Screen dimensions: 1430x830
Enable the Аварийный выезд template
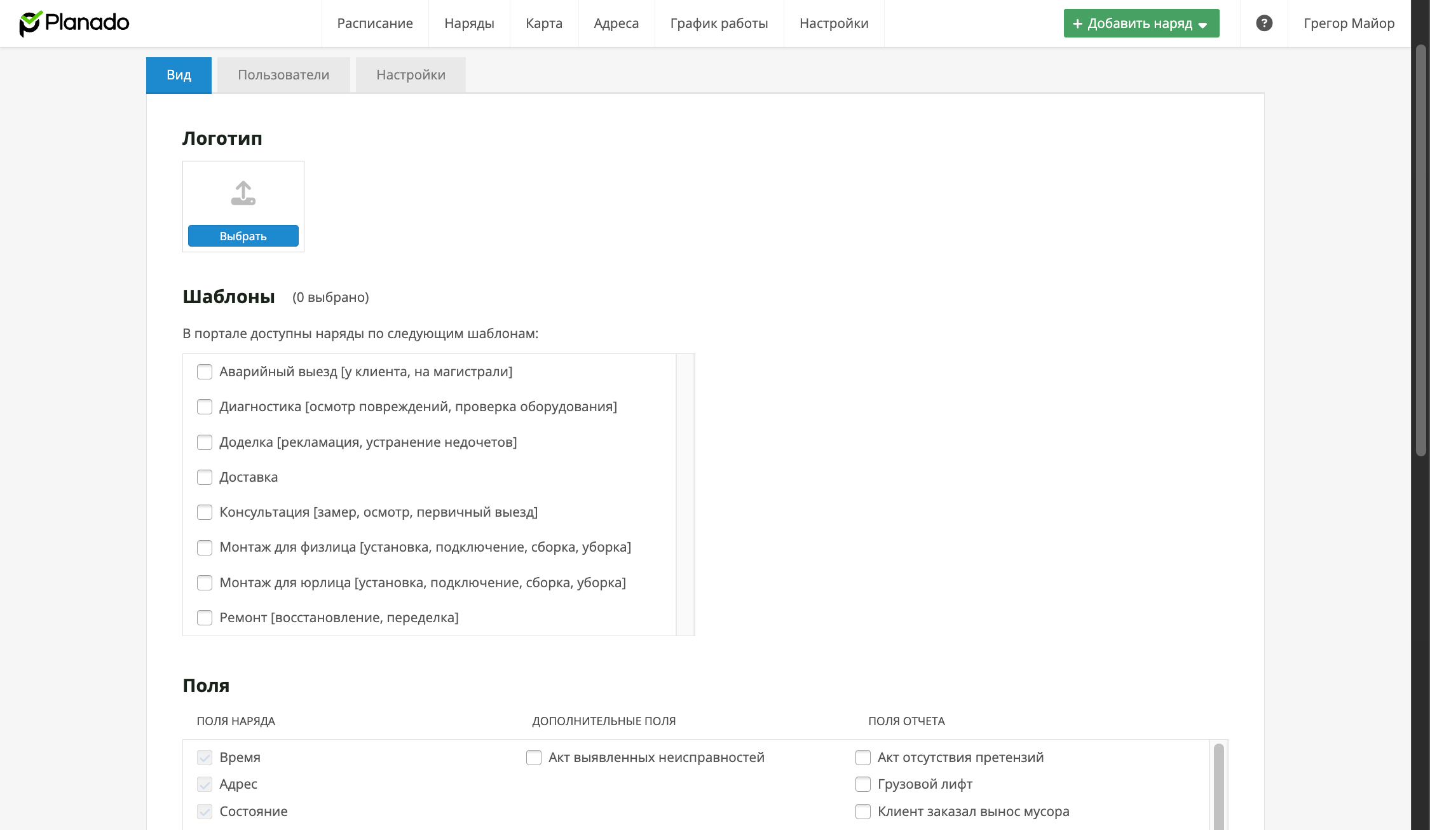click(205, 372)
